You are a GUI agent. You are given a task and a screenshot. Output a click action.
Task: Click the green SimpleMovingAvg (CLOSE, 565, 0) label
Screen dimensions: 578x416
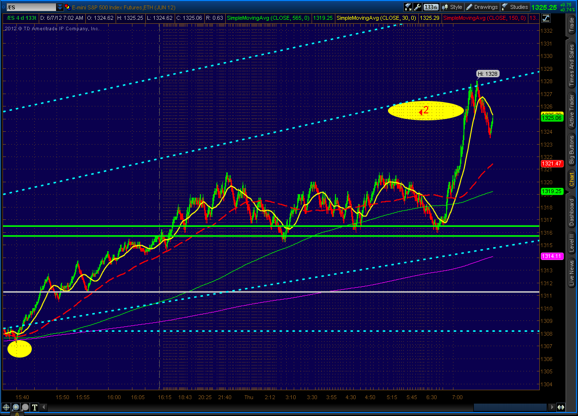[x=268, y=18]
